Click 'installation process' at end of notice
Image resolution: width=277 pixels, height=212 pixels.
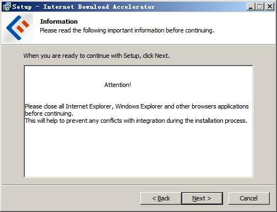pos(221,121)
